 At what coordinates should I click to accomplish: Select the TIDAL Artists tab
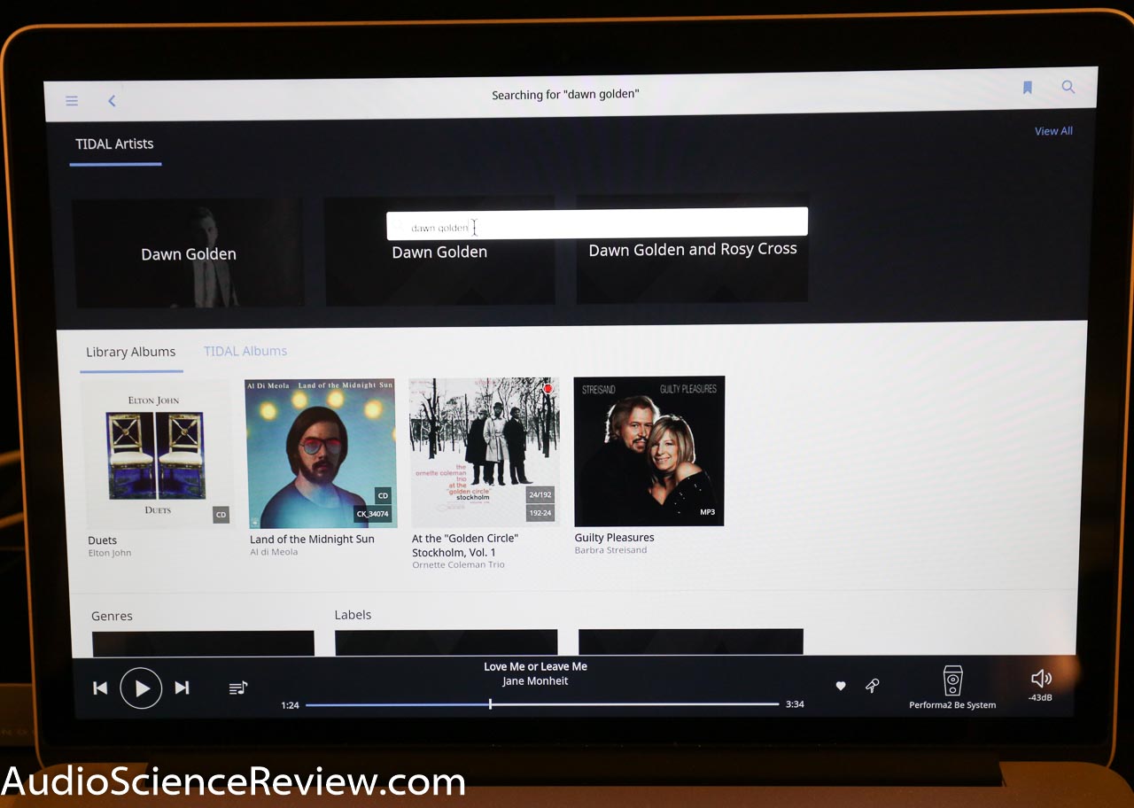click(x=114, y=144)
